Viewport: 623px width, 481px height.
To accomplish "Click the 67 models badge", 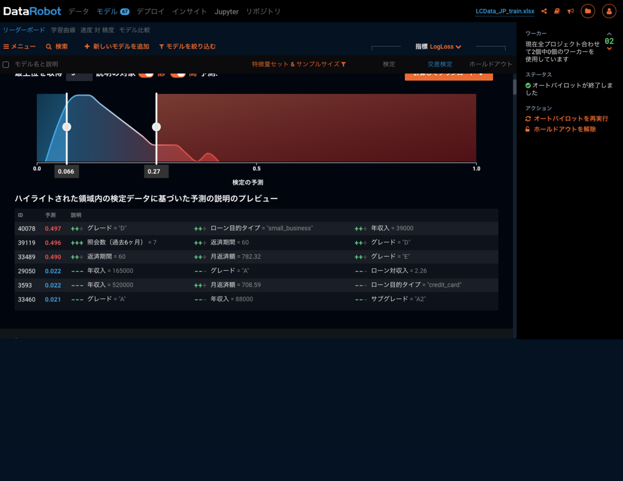I will (125, 11).
